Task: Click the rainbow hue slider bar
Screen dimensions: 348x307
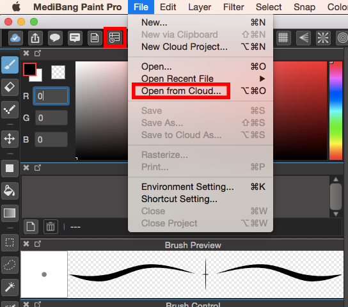Action: pyautogui.click(x=336, y=111)
